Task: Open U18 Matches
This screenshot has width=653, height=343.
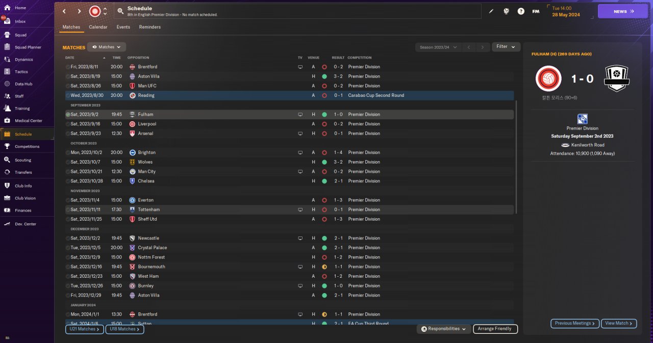Action: pos(124,329)
